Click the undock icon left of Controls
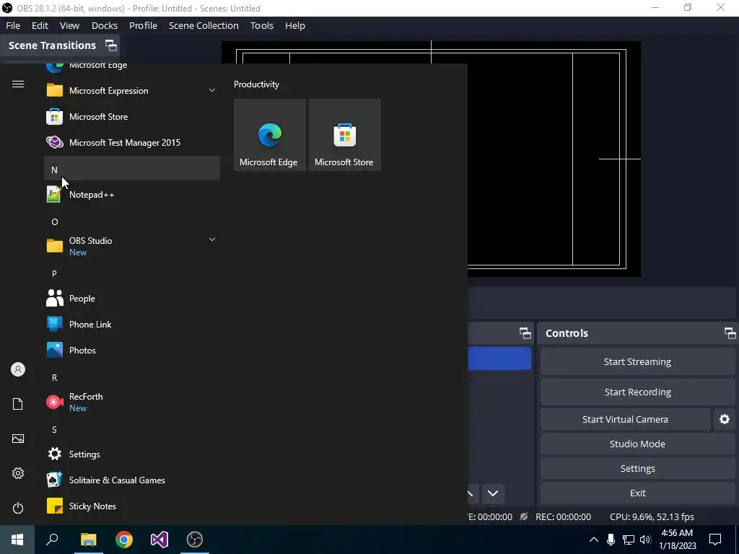Screen dimensions: 739x554 pos(525,333)
